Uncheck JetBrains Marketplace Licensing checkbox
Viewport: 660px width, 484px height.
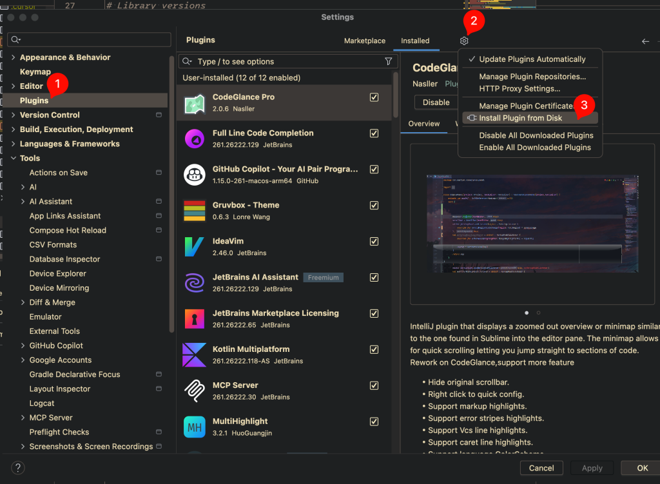tap(374, 314)
